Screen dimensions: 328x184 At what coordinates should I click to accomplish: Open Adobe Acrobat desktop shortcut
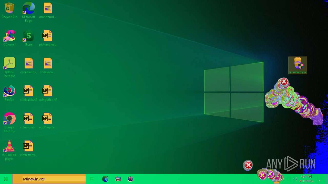coord(9,67)
